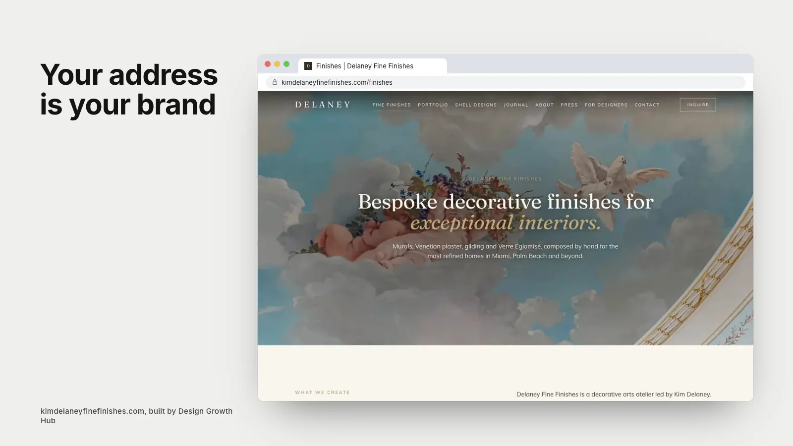Go to the About page link
The height and width of the screenshot is (446, 793).
coord(544,105)
